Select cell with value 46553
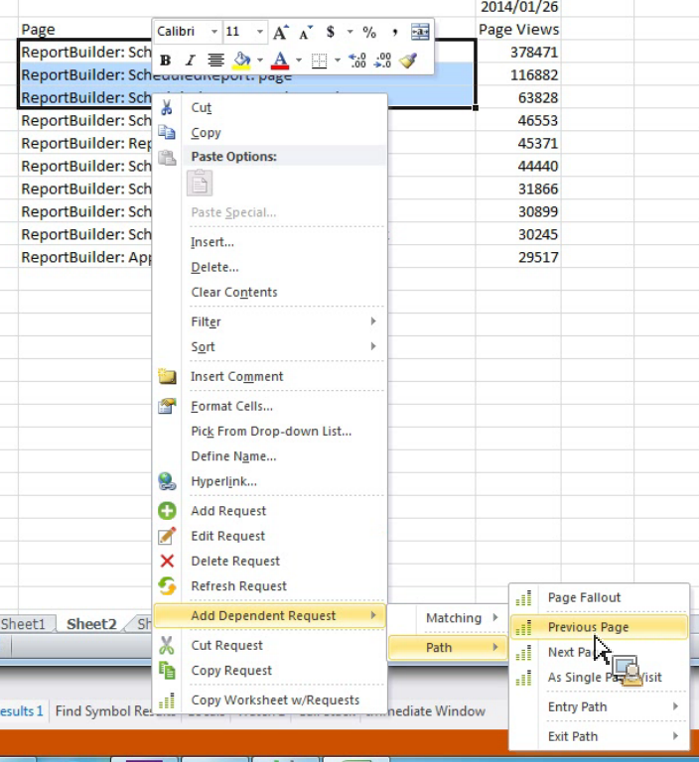The width and height of the screenshot is (699, 762). click(518, 120)
